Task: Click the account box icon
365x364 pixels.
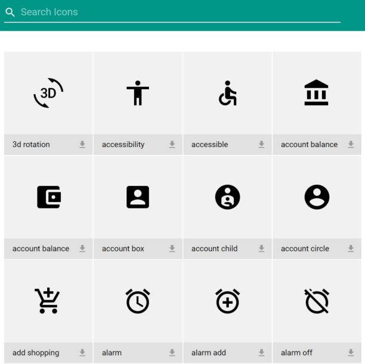Action: click(x=138, y=197)
